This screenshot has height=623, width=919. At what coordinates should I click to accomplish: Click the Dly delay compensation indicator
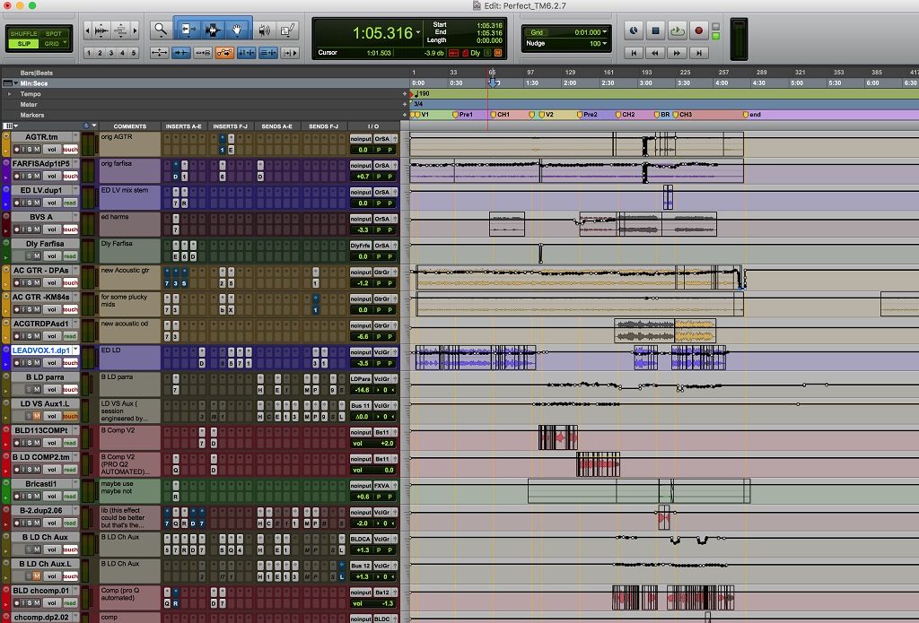(x=476, y=53)
